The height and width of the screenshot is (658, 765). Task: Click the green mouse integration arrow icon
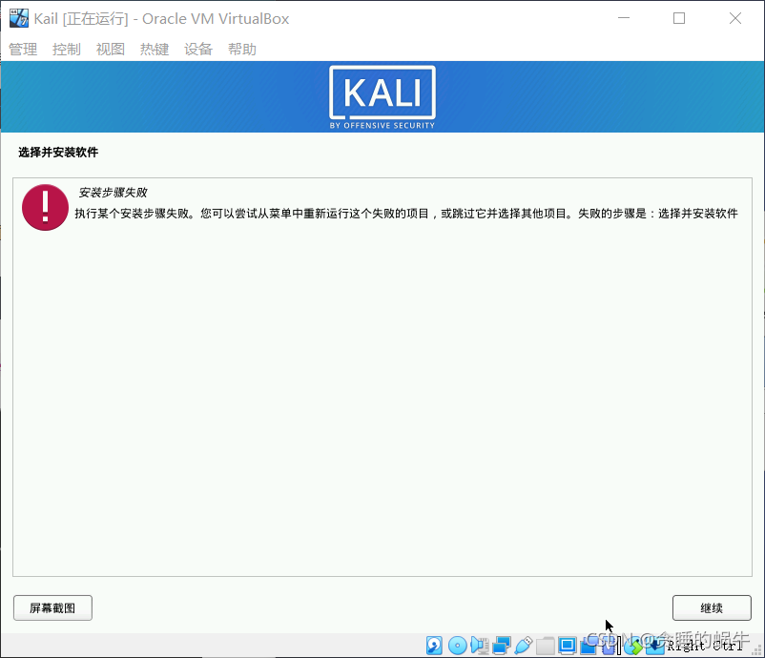(633, 647)
